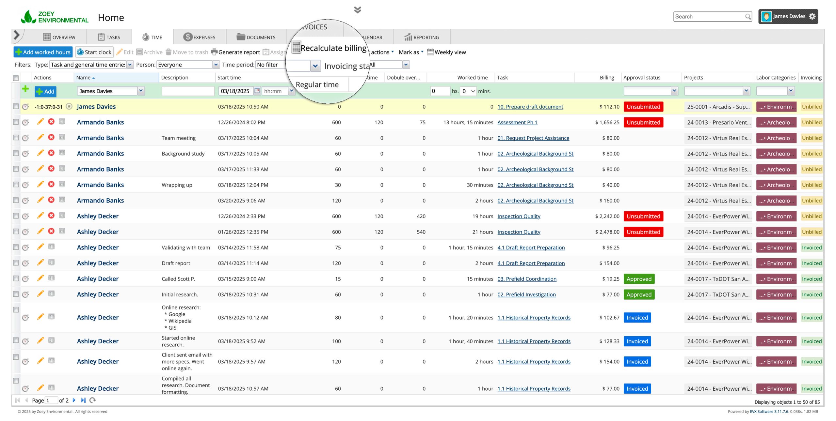This screenshot has height=421, width=836.
Task: Switch to the EXPENSES tab
Action: (x=200, y=37)
